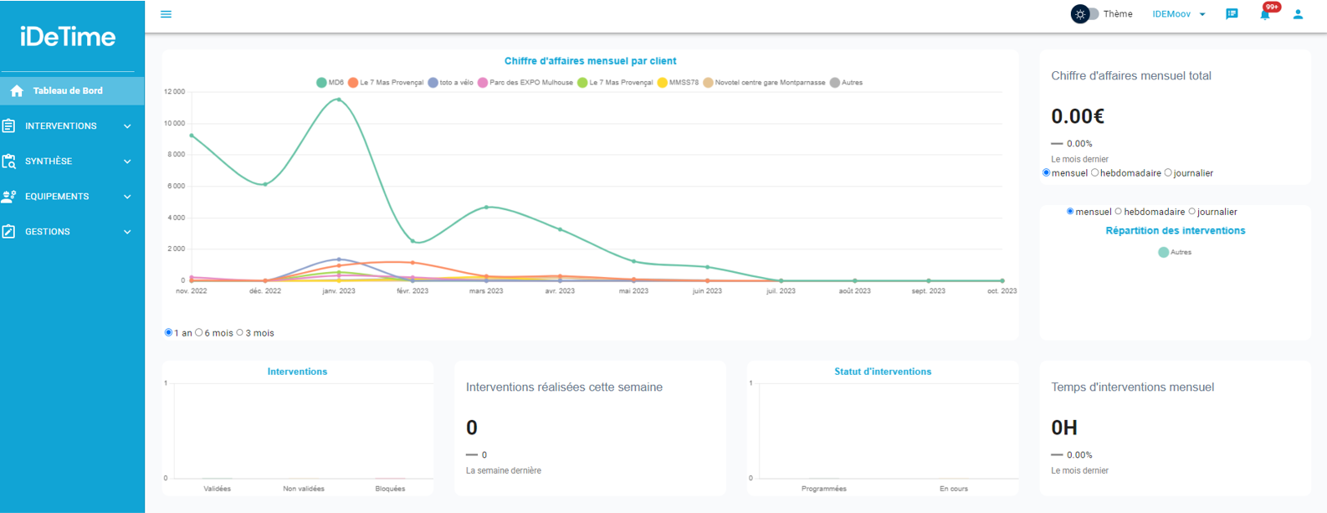The width and height of the screenshot is (1327, 513).
Task: Select 'mensuel' under Chiffre d'affaires total
Action: pyautogui.click(x=1046, y=172)
